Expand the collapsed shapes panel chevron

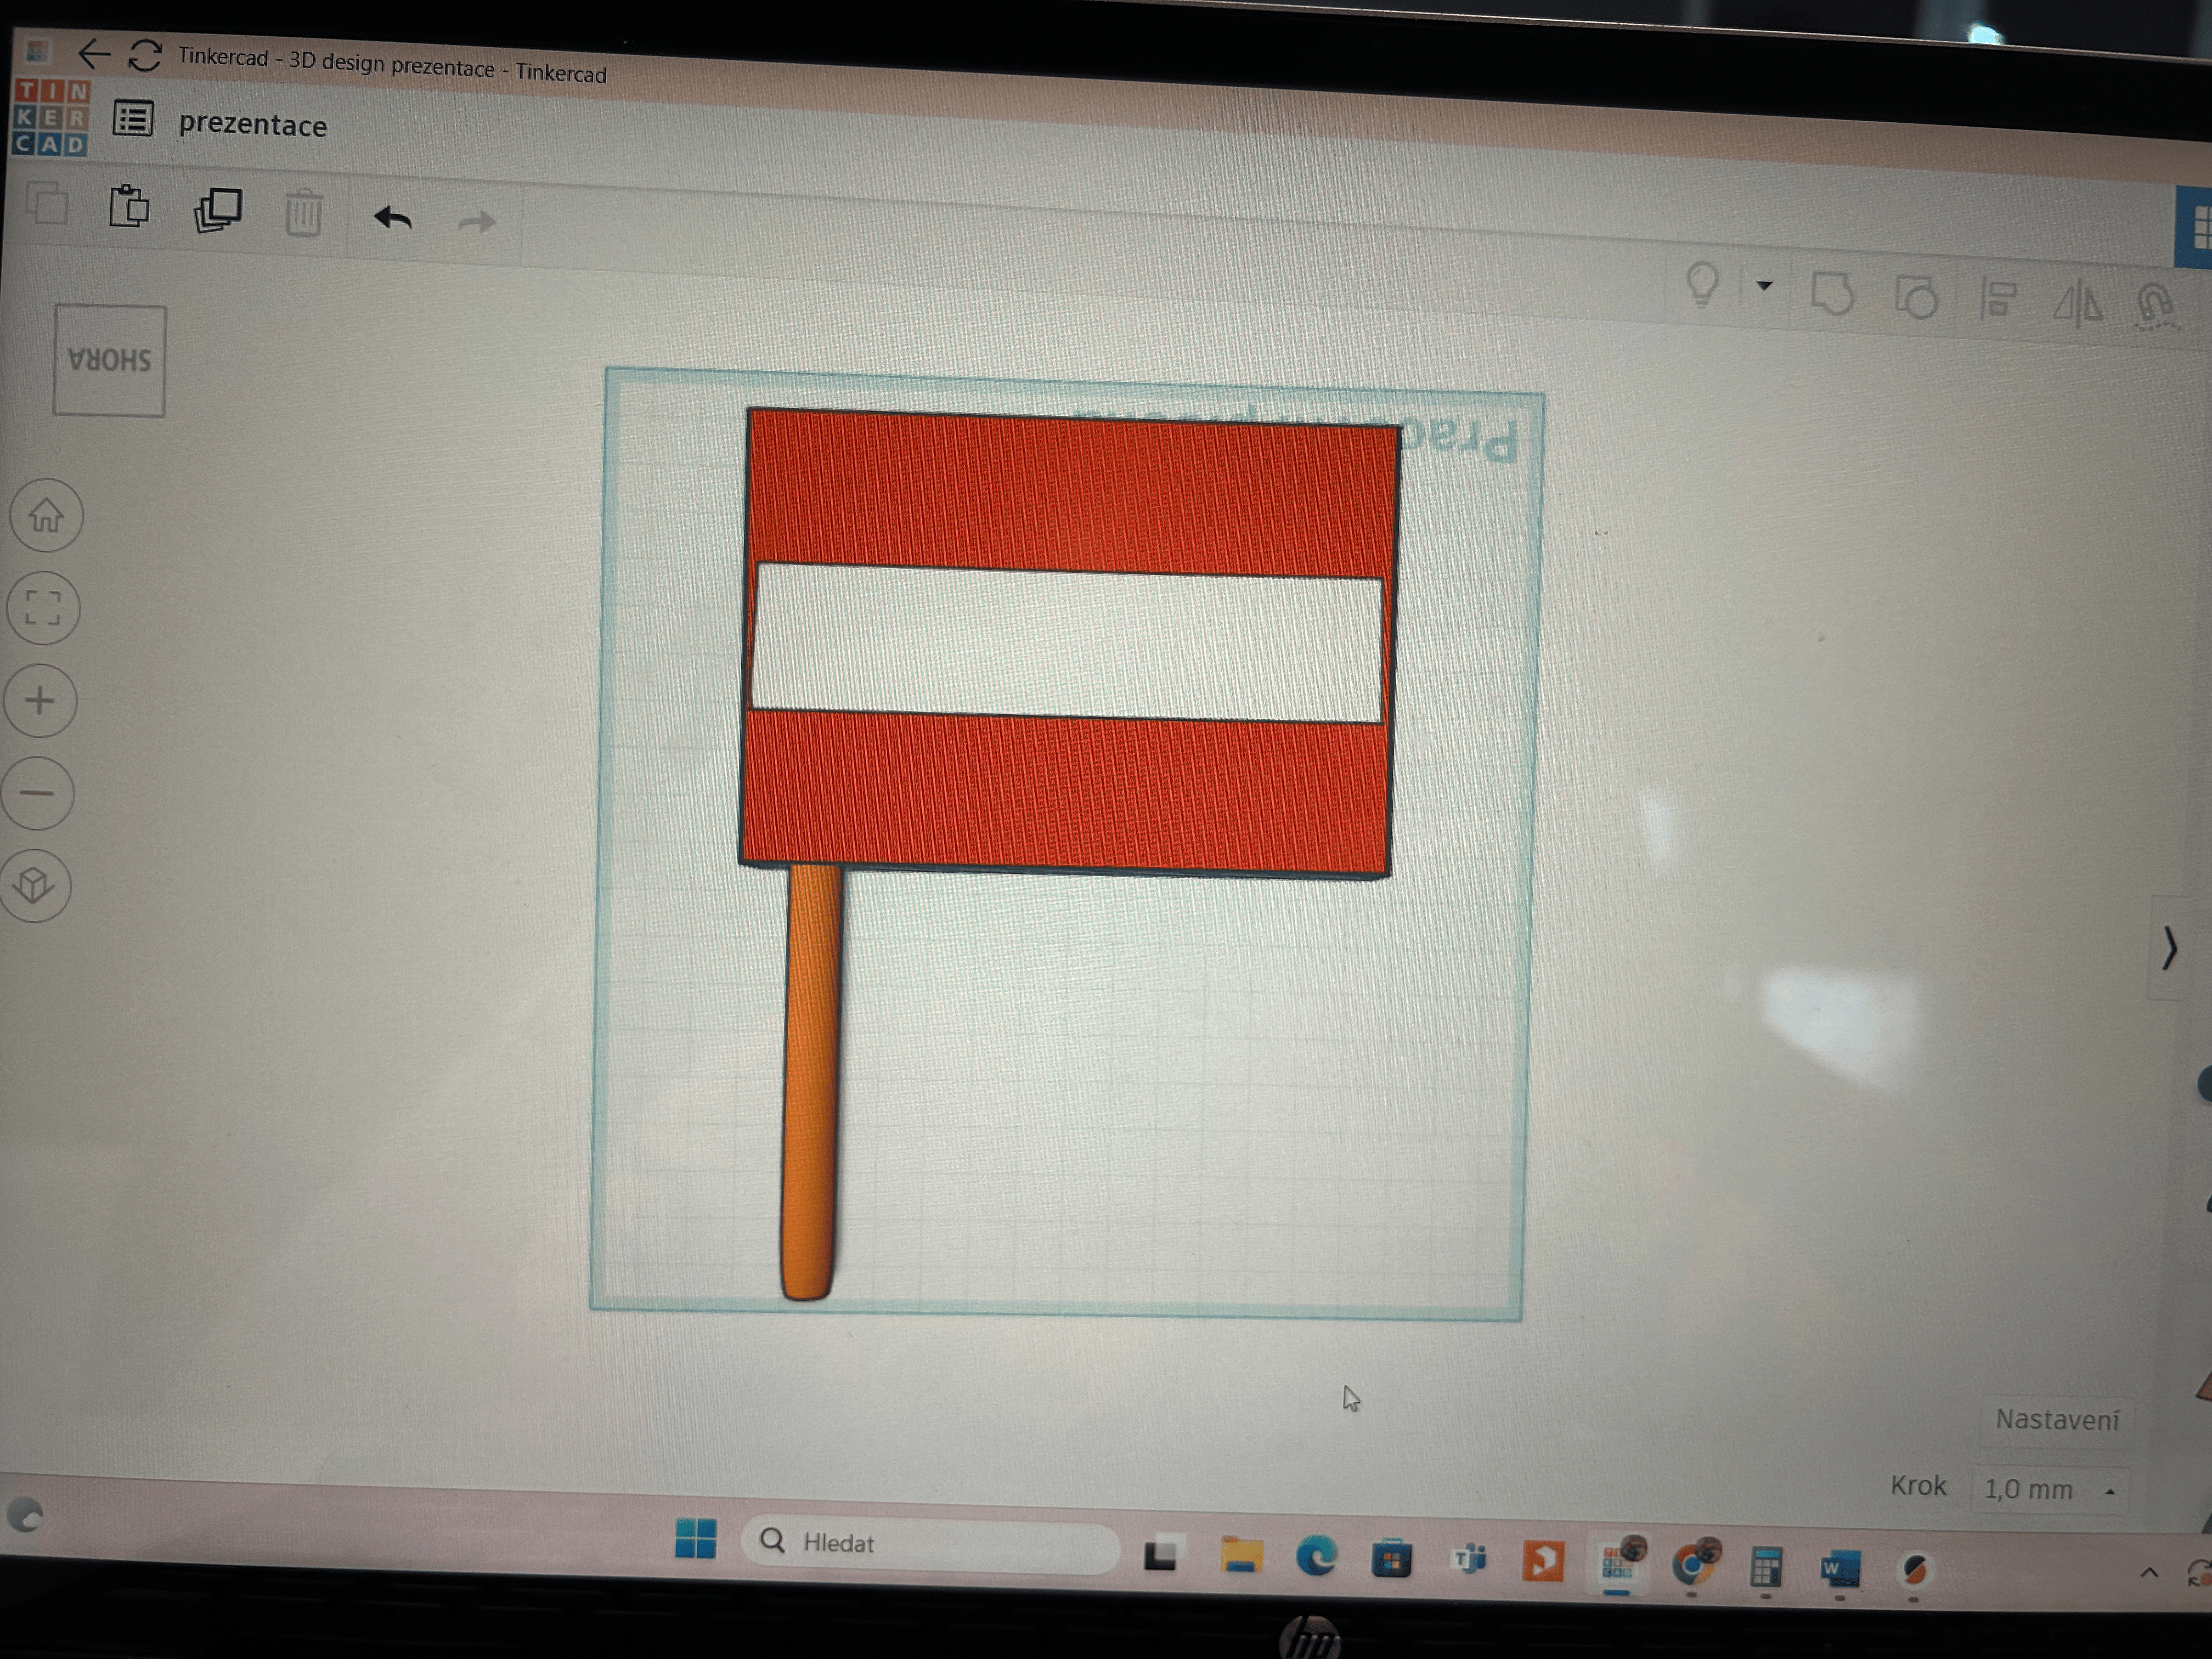point(2169,948)
